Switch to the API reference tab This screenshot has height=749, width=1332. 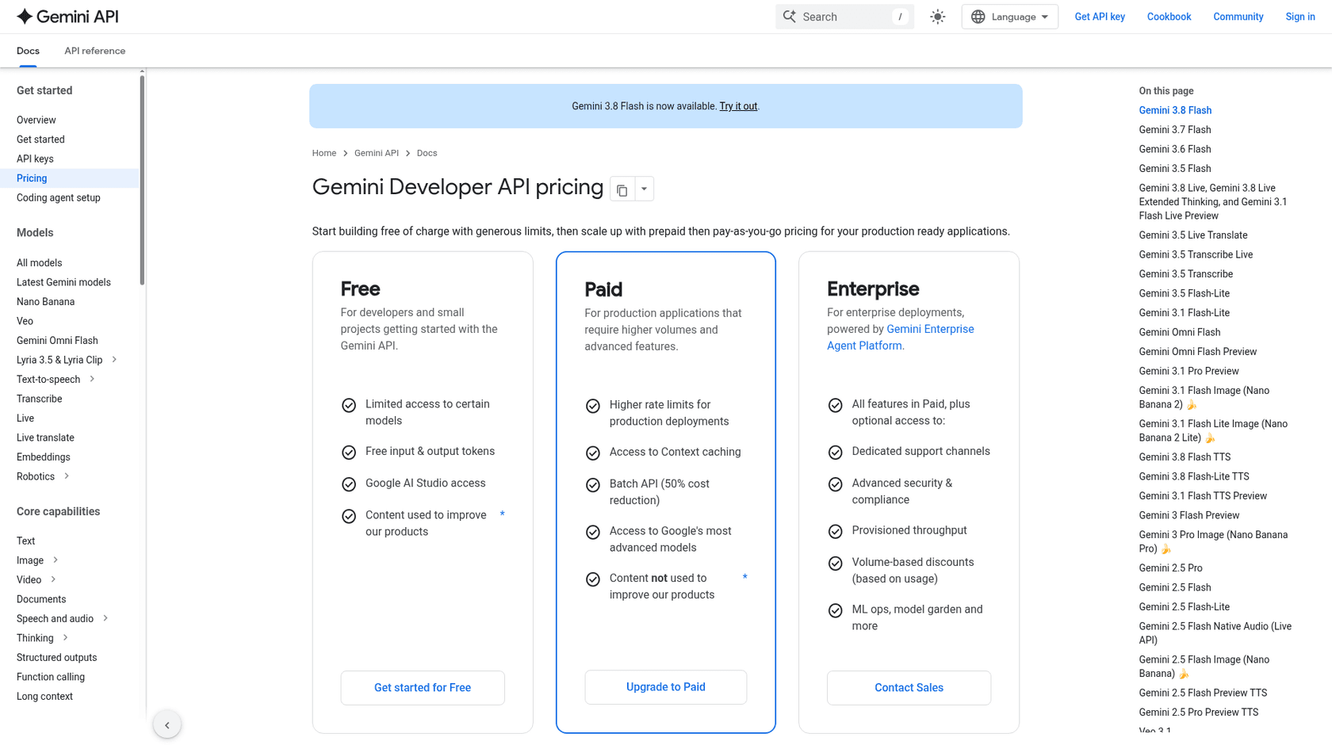click(94, 51)
